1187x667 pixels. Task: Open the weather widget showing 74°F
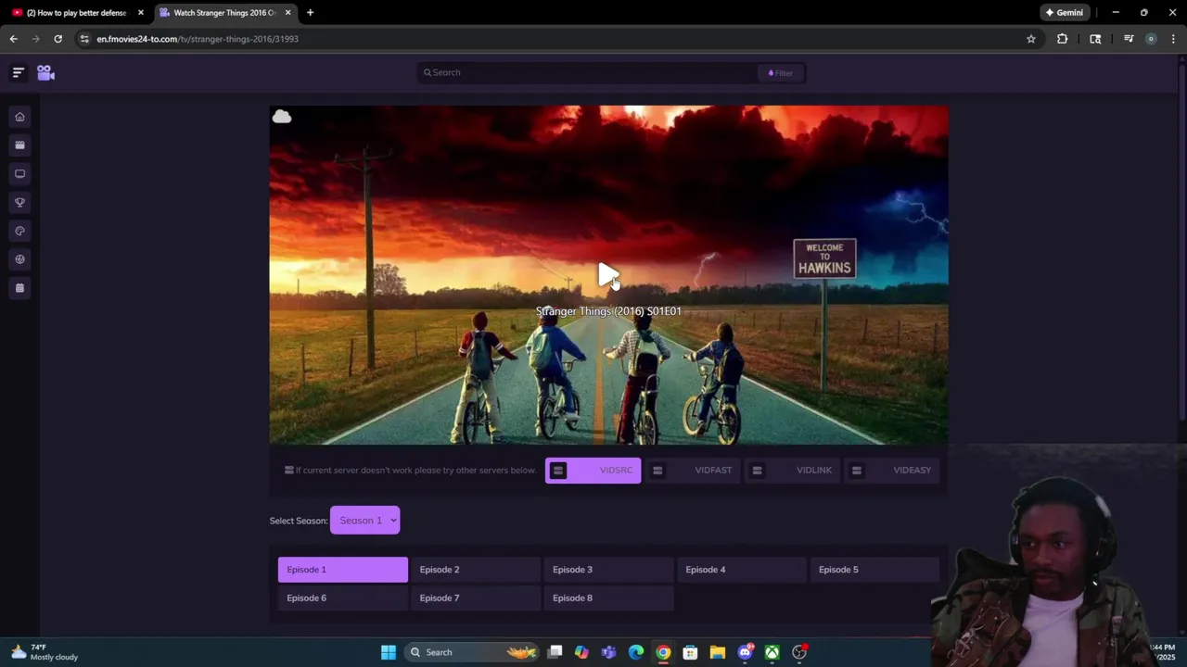45,652
